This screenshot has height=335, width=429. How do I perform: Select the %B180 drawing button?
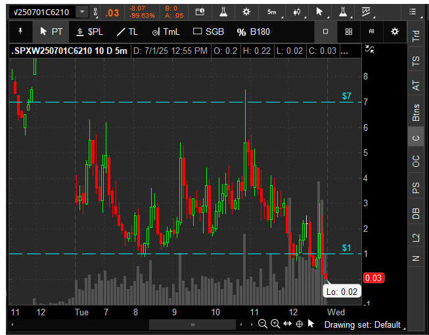click(254, 32)
